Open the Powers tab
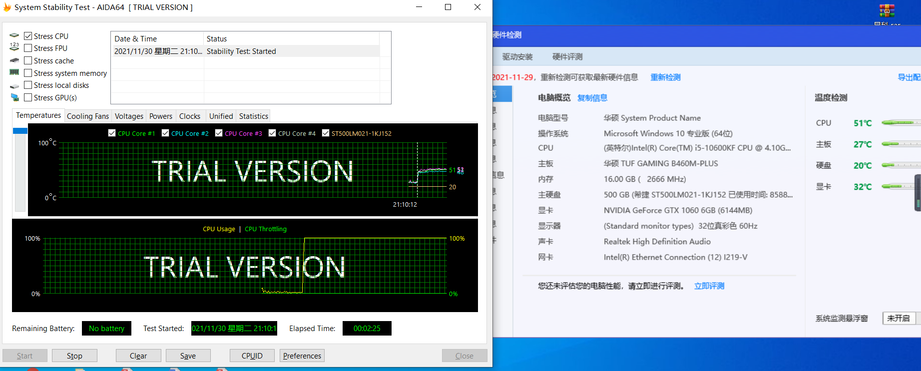 [x=161, y=116]
